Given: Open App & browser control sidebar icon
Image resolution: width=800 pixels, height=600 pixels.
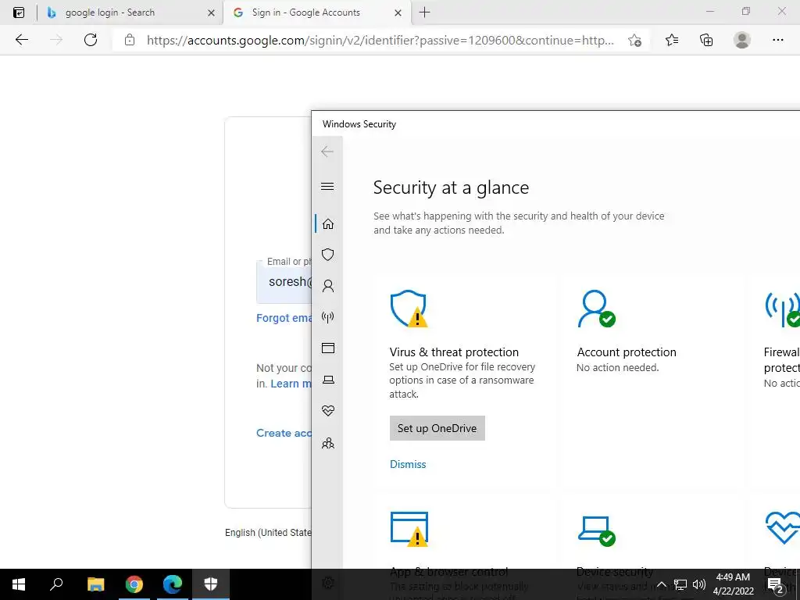Looking at the screenshot, I should point(328,348).
